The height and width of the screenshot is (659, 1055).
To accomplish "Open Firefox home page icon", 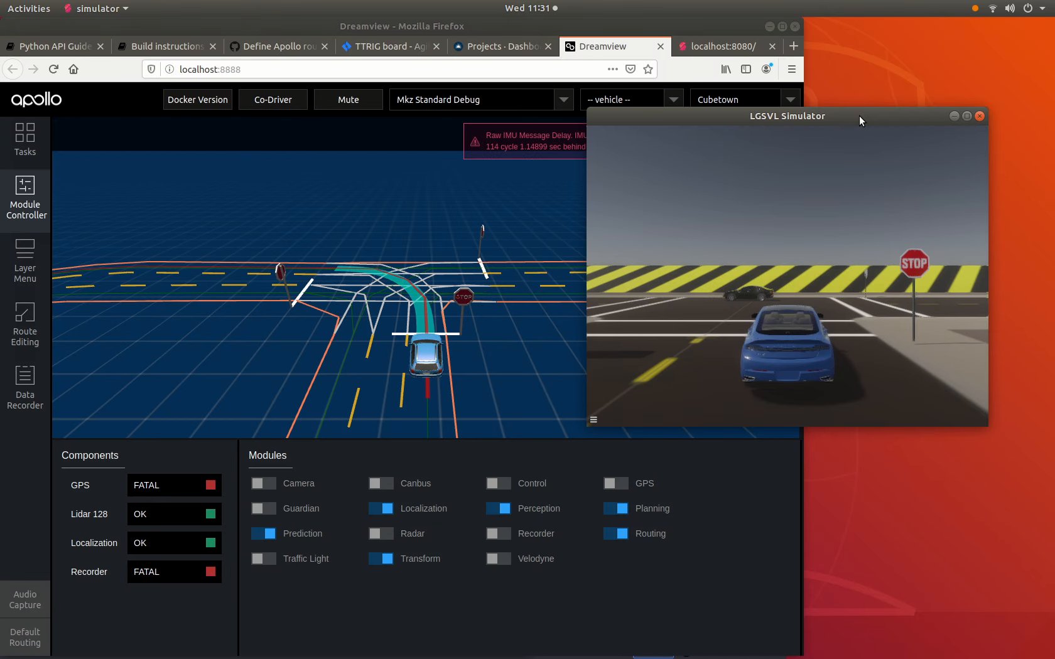I will click(x=73, y=69).
